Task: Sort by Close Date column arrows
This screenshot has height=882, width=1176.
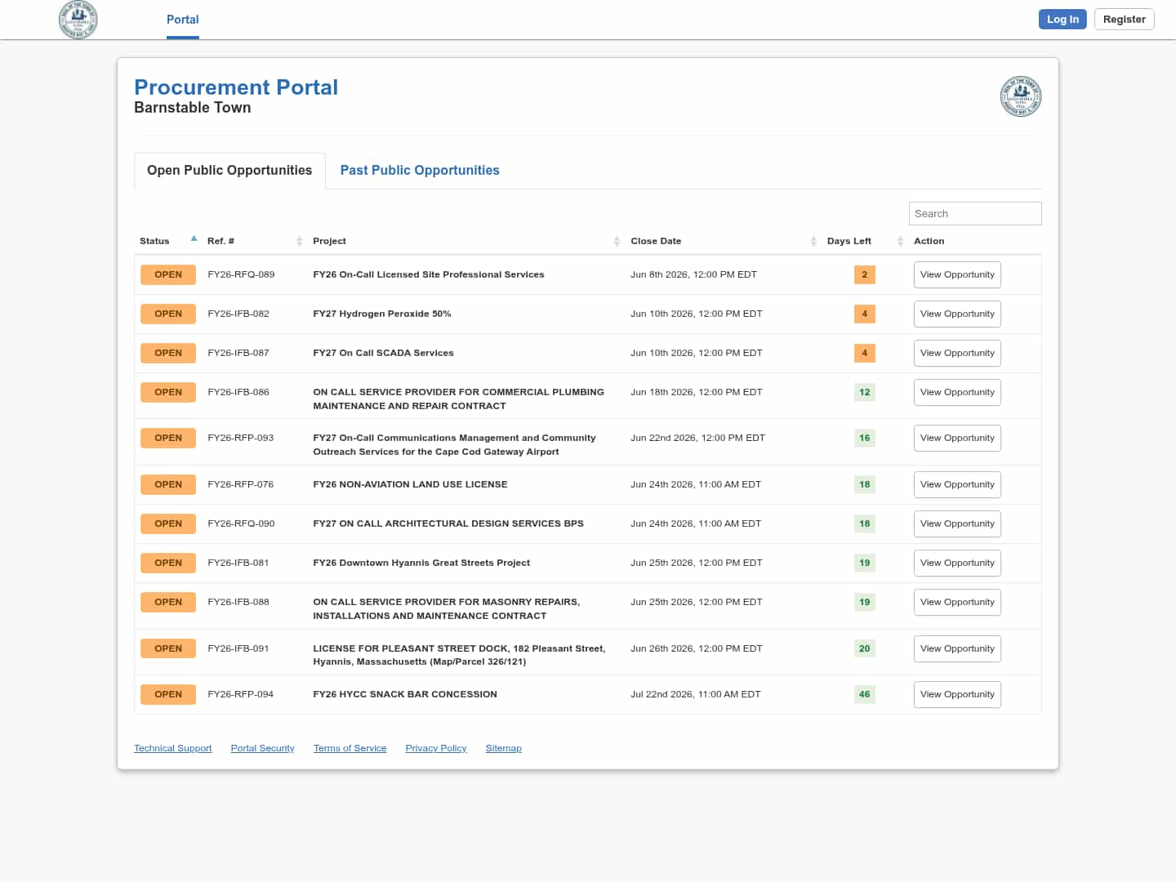Action: click(x=813, y=241)
